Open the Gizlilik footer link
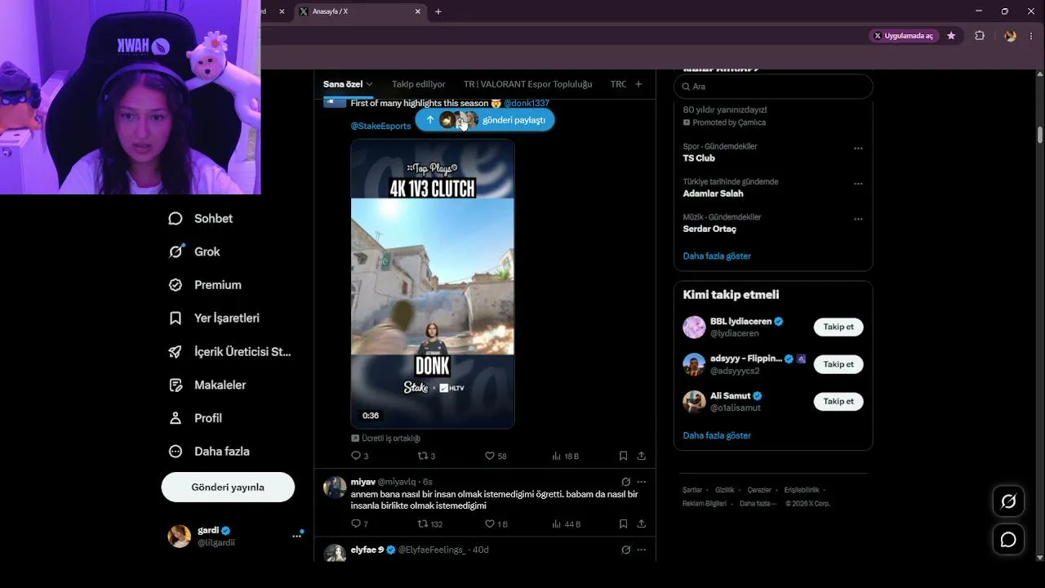Viewport: 1045px width, 588px height. pos(725,490)
